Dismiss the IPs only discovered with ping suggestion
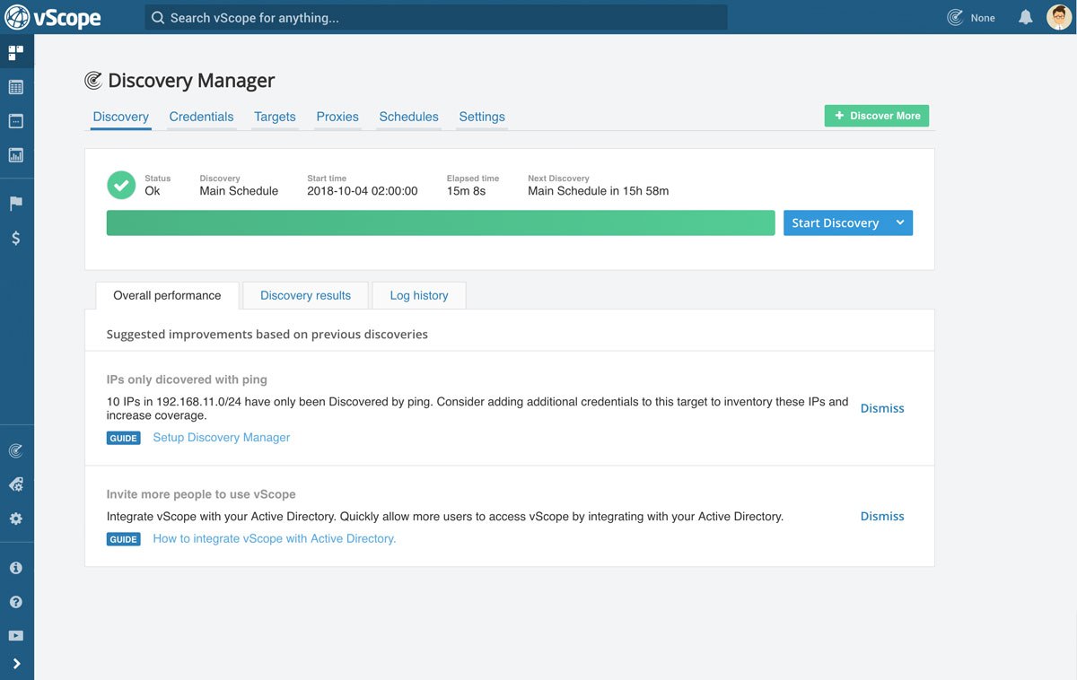The height and width of the screenshot is (680, 1077). (x=882, y=408)
